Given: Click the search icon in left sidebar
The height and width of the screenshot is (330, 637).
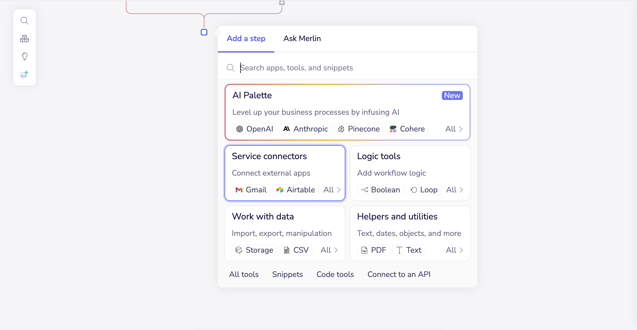Looking at the screenshot, I should 25,21.
